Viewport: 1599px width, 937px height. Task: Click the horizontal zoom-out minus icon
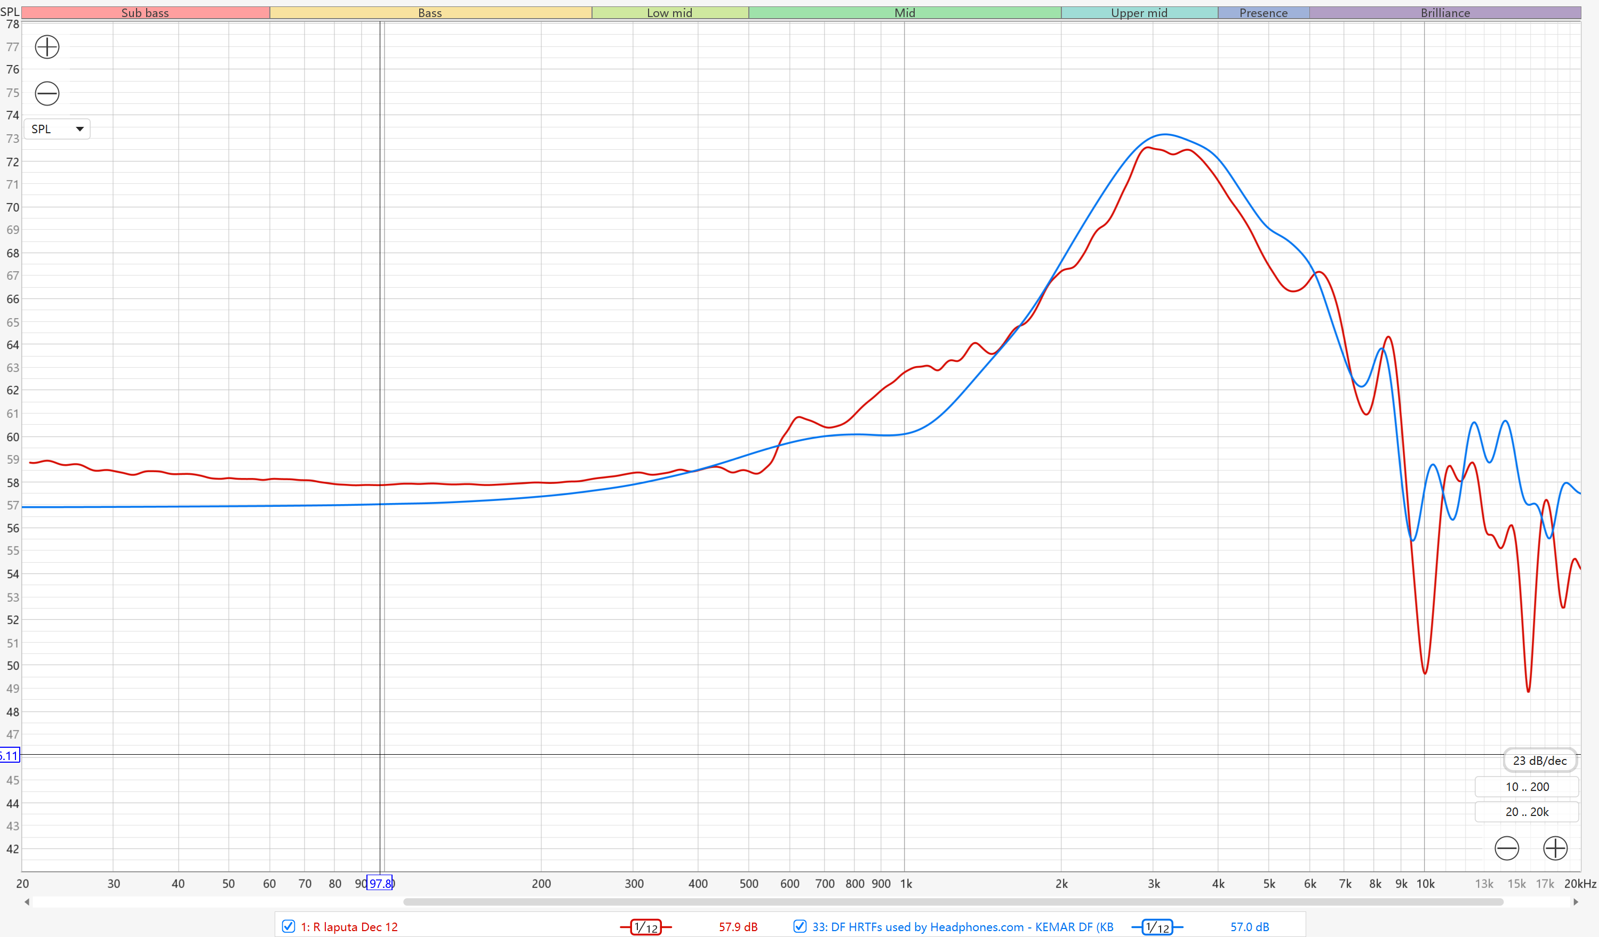pos(1506,848)
